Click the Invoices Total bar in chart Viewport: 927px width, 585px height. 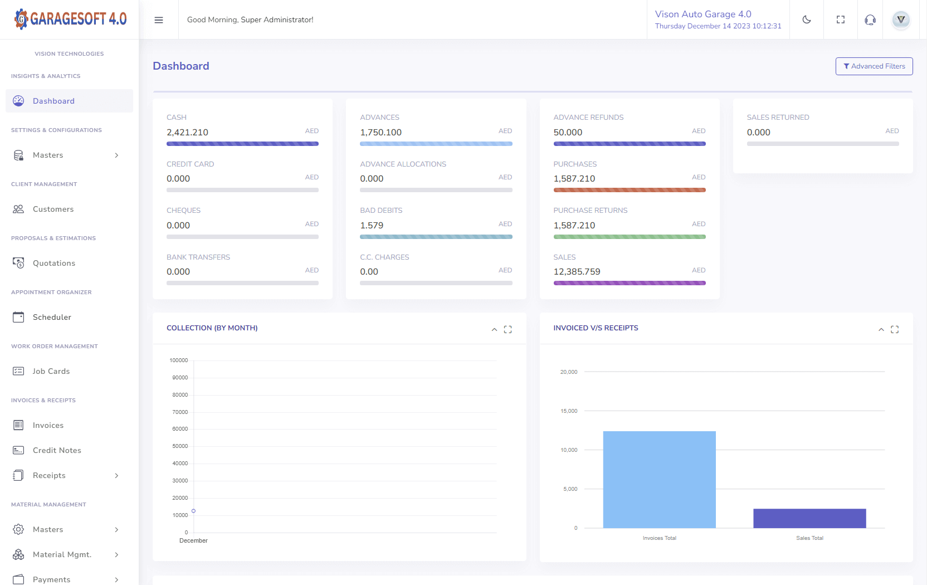[659, 479]
